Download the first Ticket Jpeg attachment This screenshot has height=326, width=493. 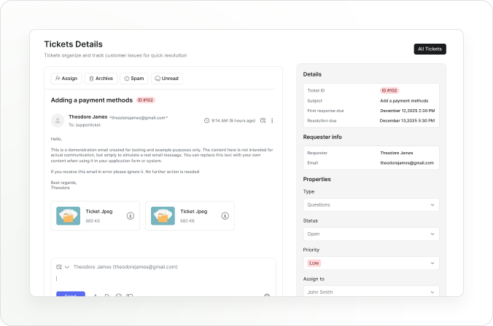tap(131, 216)
